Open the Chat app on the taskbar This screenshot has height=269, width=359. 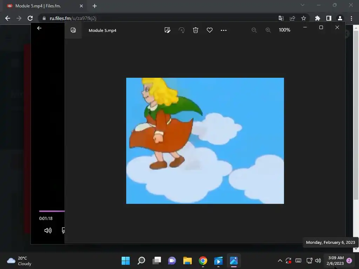pos(172,261)
